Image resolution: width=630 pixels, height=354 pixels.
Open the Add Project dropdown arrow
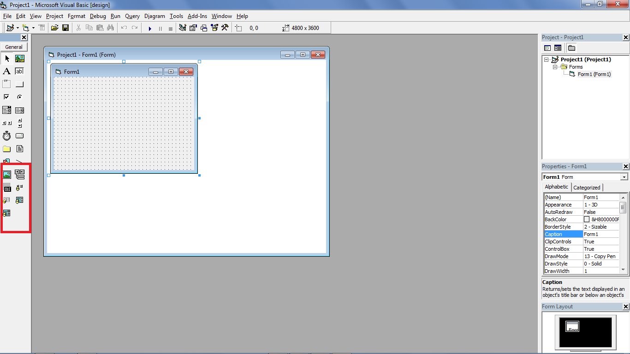point(18,28)
